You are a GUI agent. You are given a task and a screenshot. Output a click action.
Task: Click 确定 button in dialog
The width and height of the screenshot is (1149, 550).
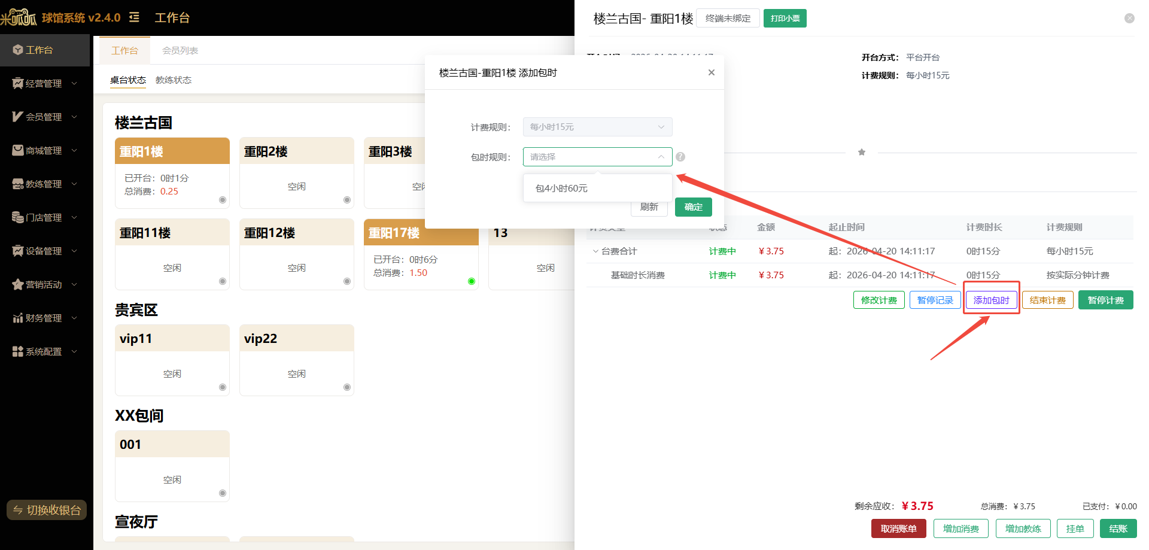pyautogui.click(x=694, y=207)
